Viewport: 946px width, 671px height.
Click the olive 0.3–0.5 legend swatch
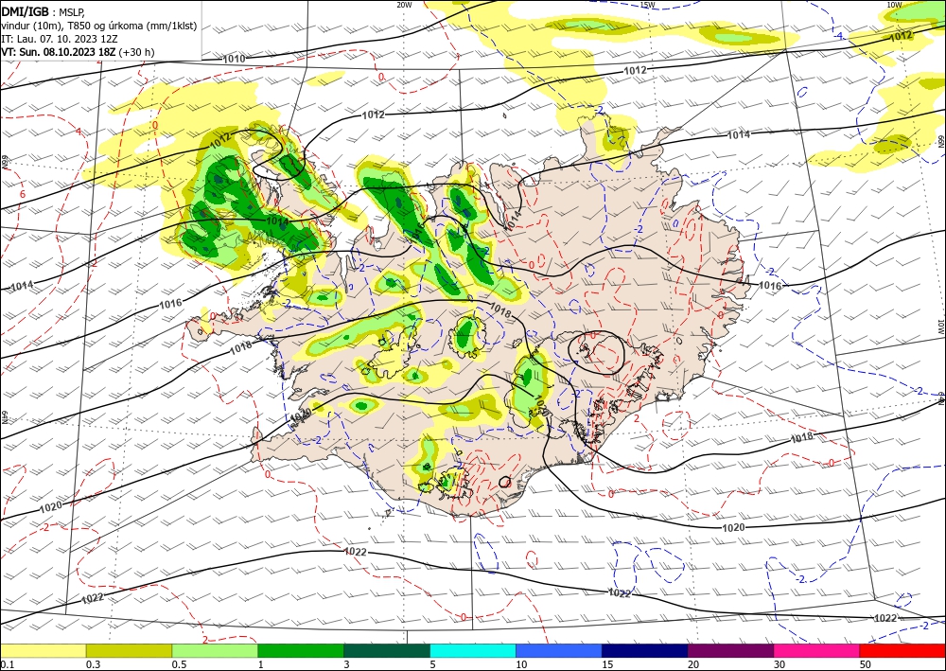[x=129, y=650]
